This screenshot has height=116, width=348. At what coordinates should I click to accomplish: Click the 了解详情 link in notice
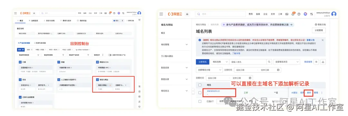pyautogui.click(x=236, y=53)
